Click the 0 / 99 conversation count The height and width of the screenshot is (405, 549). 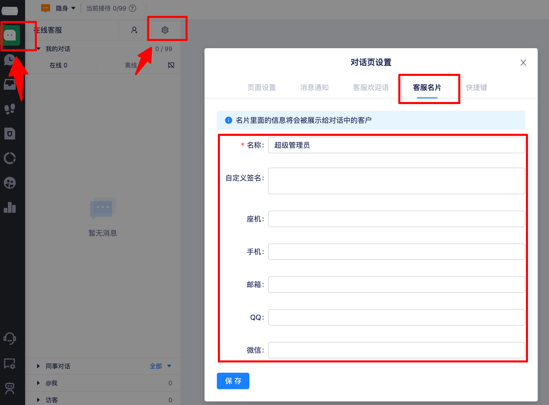tap(164, 49)
